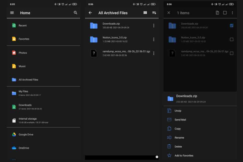Choose Send Mail from the bottom sheet
Image resolution: width=243 pixels, height=162 pixels.
click(180, 120)
